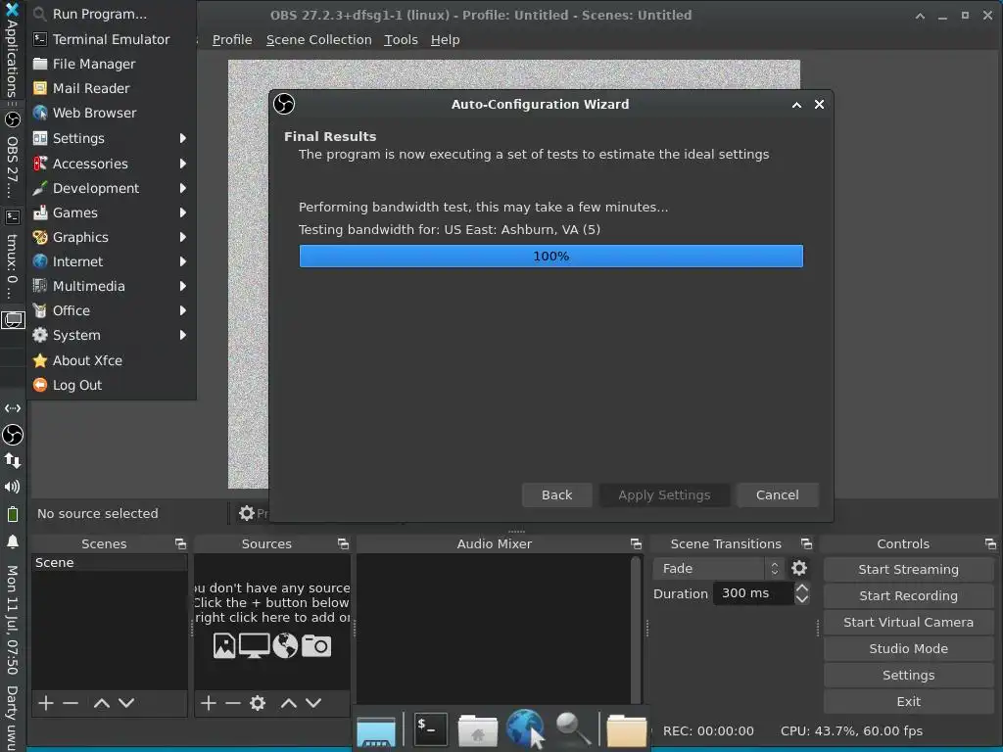Pop out the Audio Mixer dock
This screenshot has height=752, width=1003.
click(x=636, y=543)
